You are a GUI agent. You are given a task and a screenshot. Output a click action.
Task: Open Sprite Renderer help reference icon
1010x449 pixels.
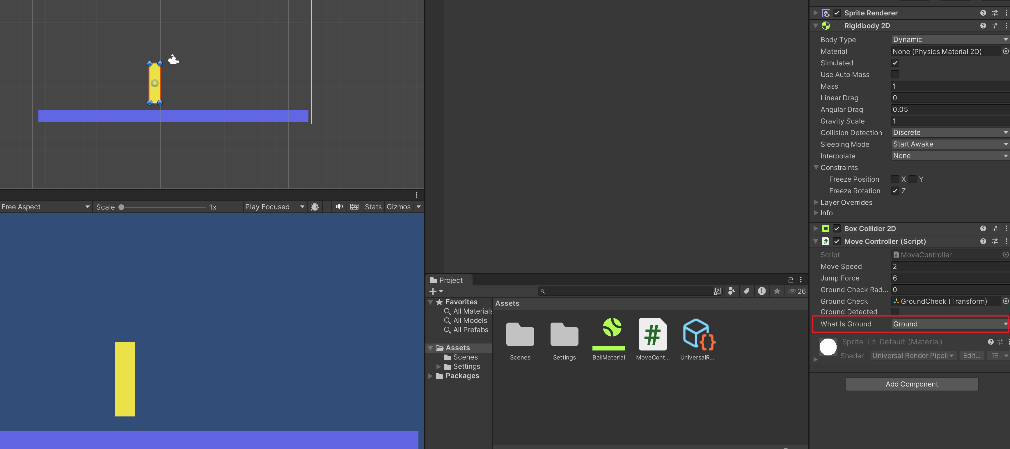[x=983, y=13]
